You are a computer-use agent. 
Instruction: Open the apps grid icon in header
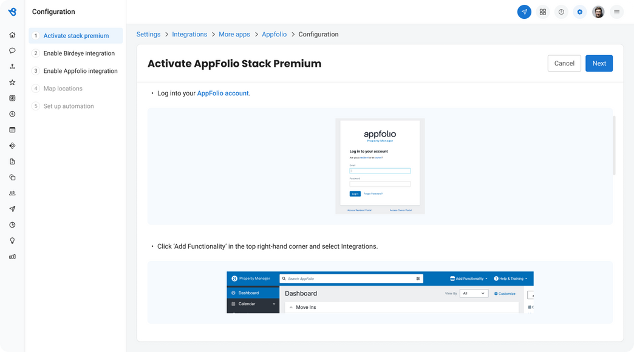click(x=543, y=12)
